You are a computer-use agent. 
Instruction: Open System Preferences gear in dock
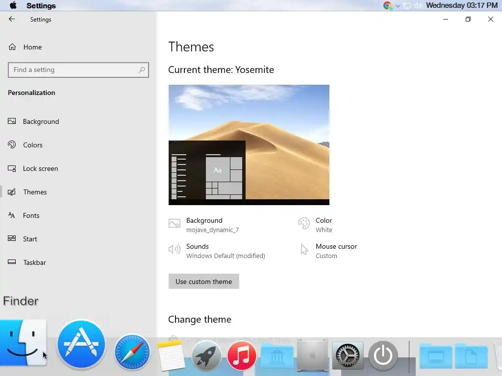348,355
